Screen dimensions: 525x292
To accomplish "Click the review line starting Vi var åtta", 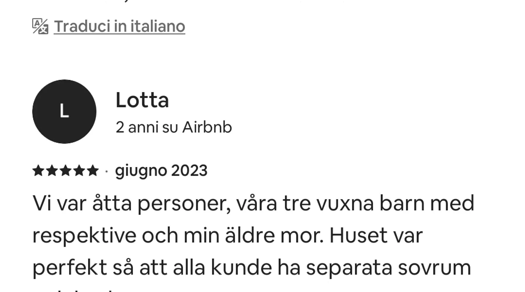I will point(253,203).
